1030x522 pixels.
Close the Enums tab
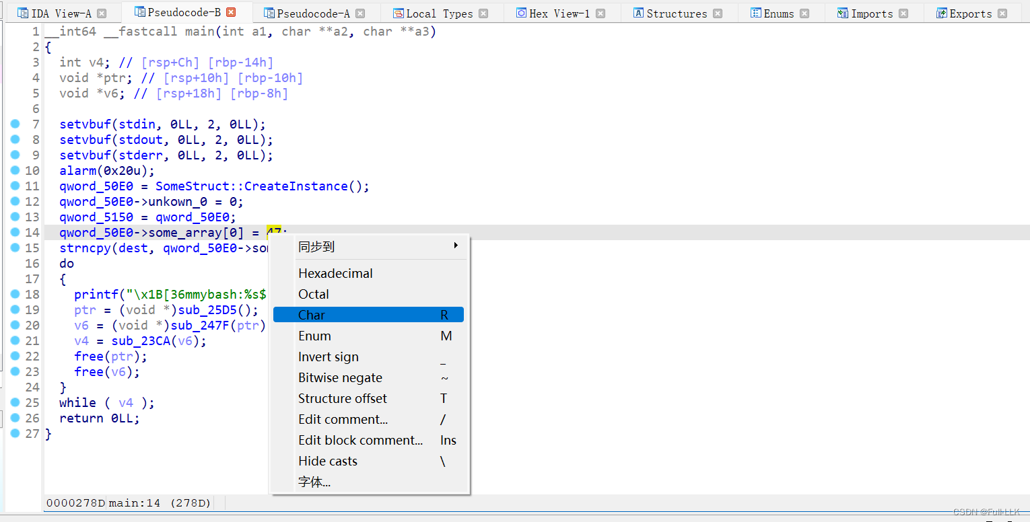804,13
